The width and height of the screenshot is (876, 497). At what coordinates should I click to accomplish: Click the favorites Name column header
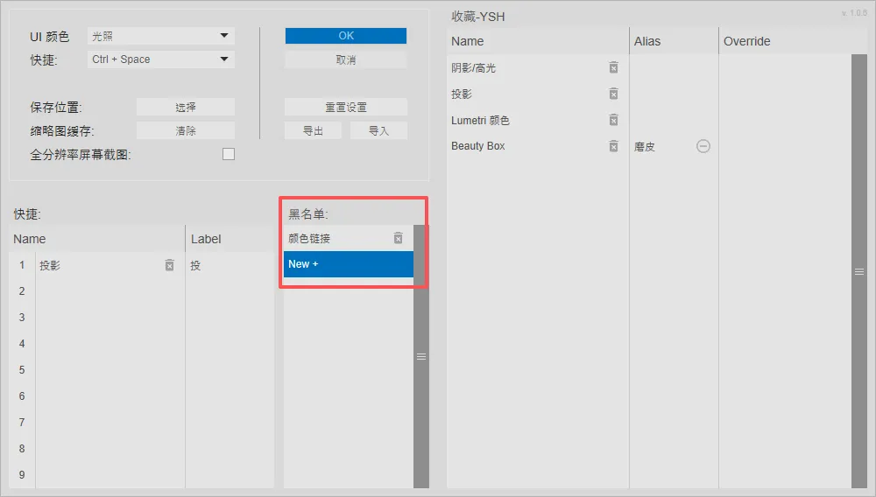click(468, 41)
